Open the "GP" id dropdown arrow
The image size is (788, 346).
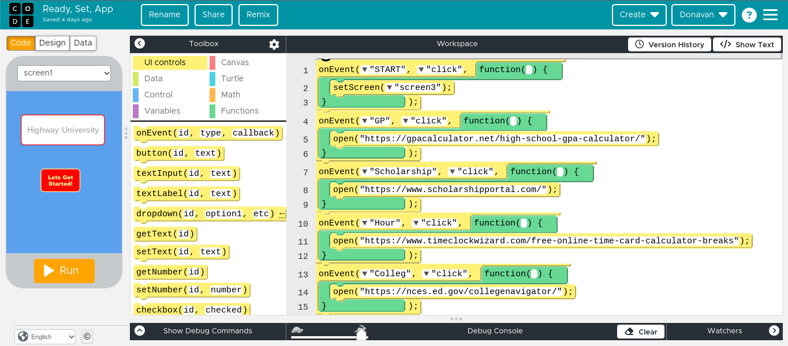pos(364,121)
